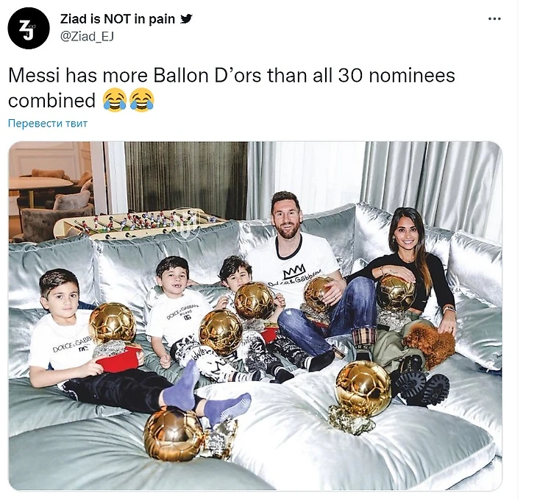Click the black ZJ profile avatar
This screenshot has height=501, width=537.
coord(29,28)
